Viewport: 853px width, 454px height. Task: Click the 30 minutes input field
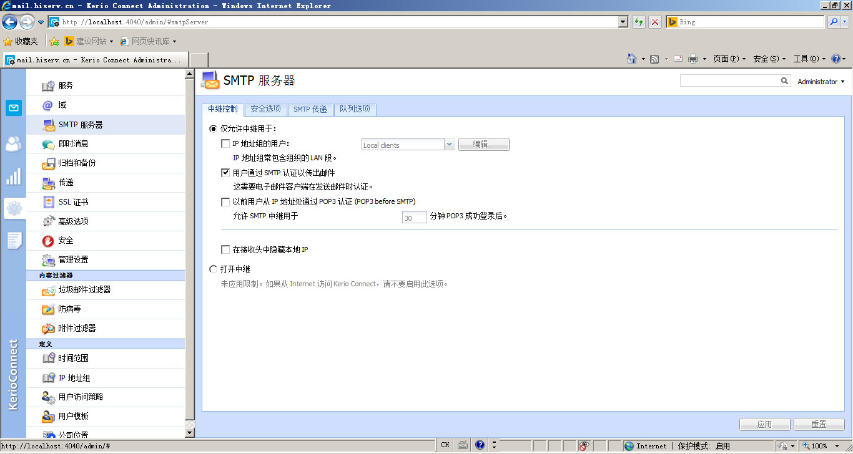[415, 218]
